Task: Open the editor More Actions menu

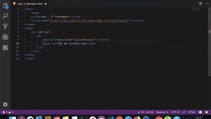Action: (x=207, y=4)
